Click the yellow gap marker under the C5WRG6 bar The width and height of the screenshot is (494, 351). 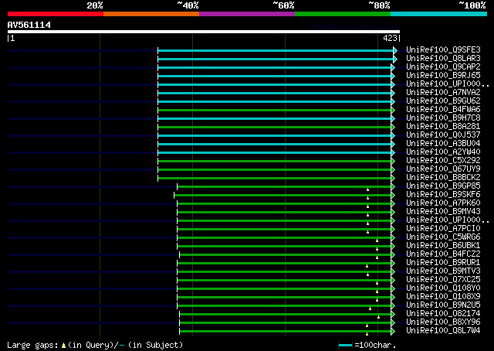pyautogui.click(x=377, y=241)
